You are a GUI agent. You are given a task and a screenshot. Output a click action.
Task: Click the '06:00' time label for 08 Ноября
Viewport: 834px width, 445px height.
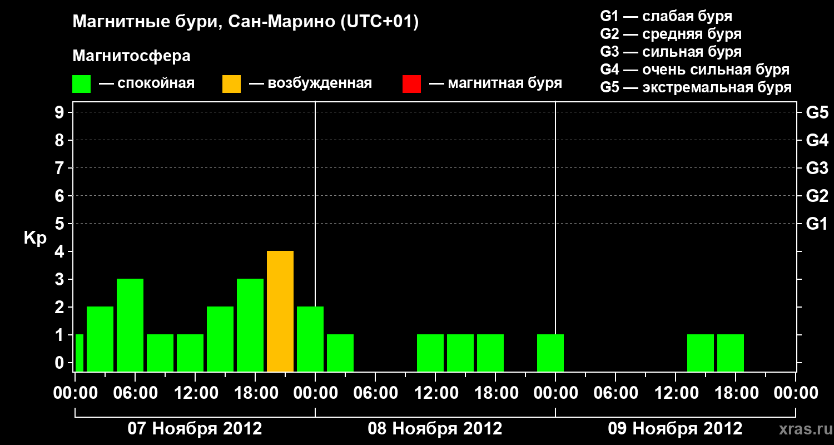(375, 393)
